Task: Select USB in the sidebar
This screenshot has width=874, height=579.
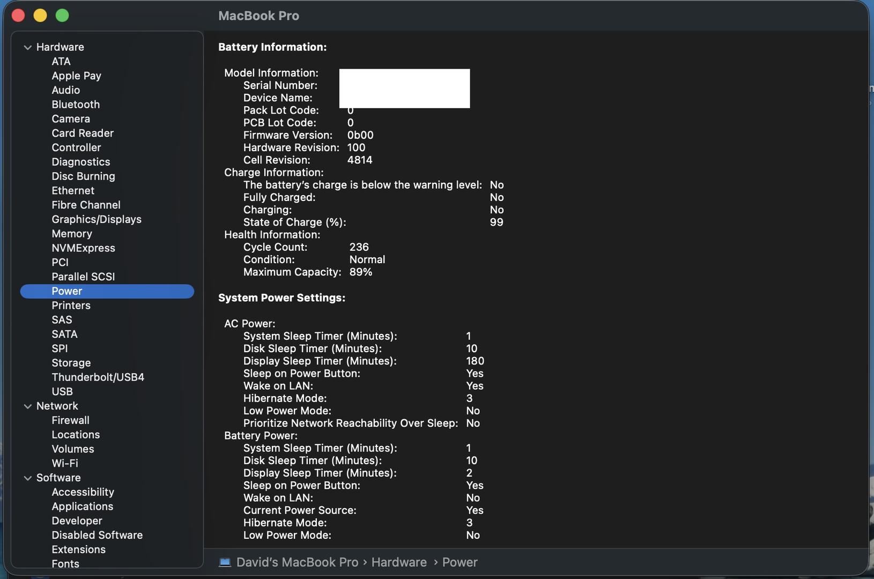Action: 62,392
